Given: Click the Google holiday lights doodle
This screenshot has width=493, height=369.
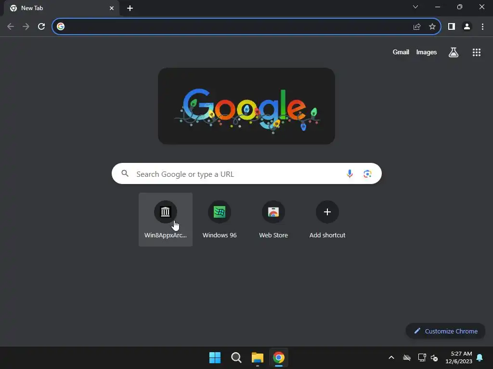Looking at the screenshot, I should point(246,106).
